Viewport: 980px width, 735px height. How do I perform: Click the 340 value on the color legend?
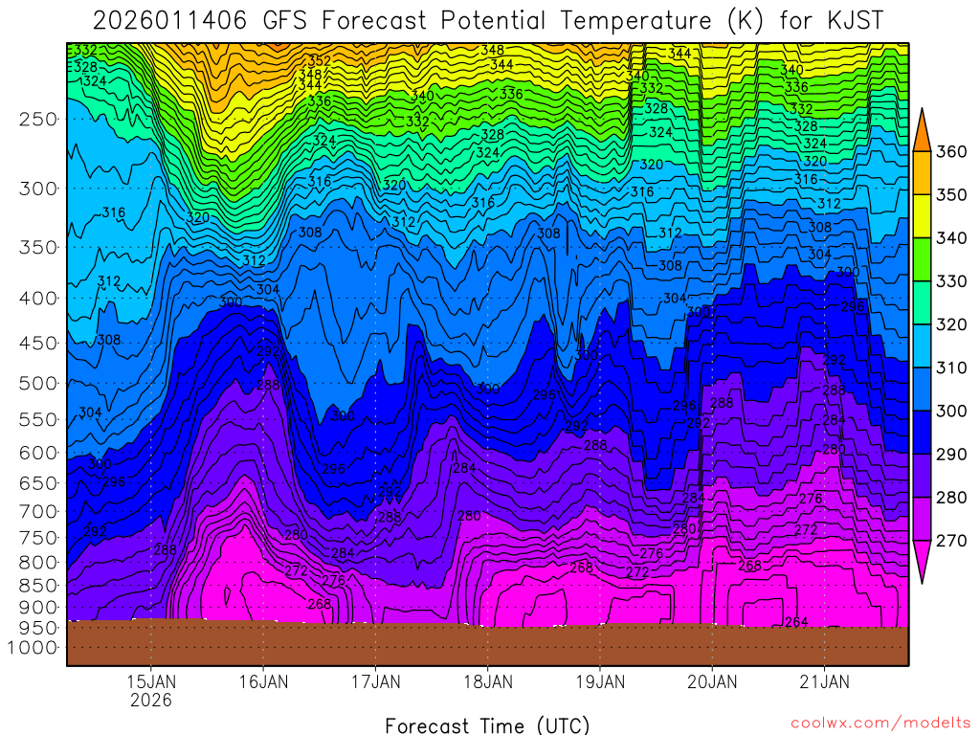coord(951,237)
